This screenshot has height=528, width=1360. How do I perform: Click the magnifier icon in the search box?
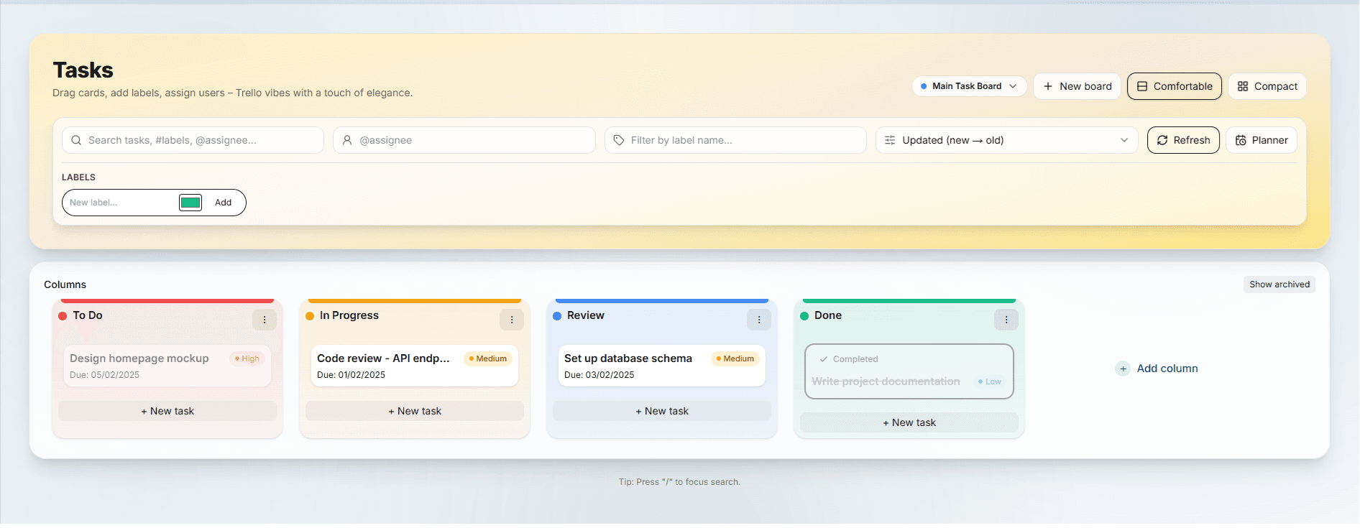click(76, 140)
